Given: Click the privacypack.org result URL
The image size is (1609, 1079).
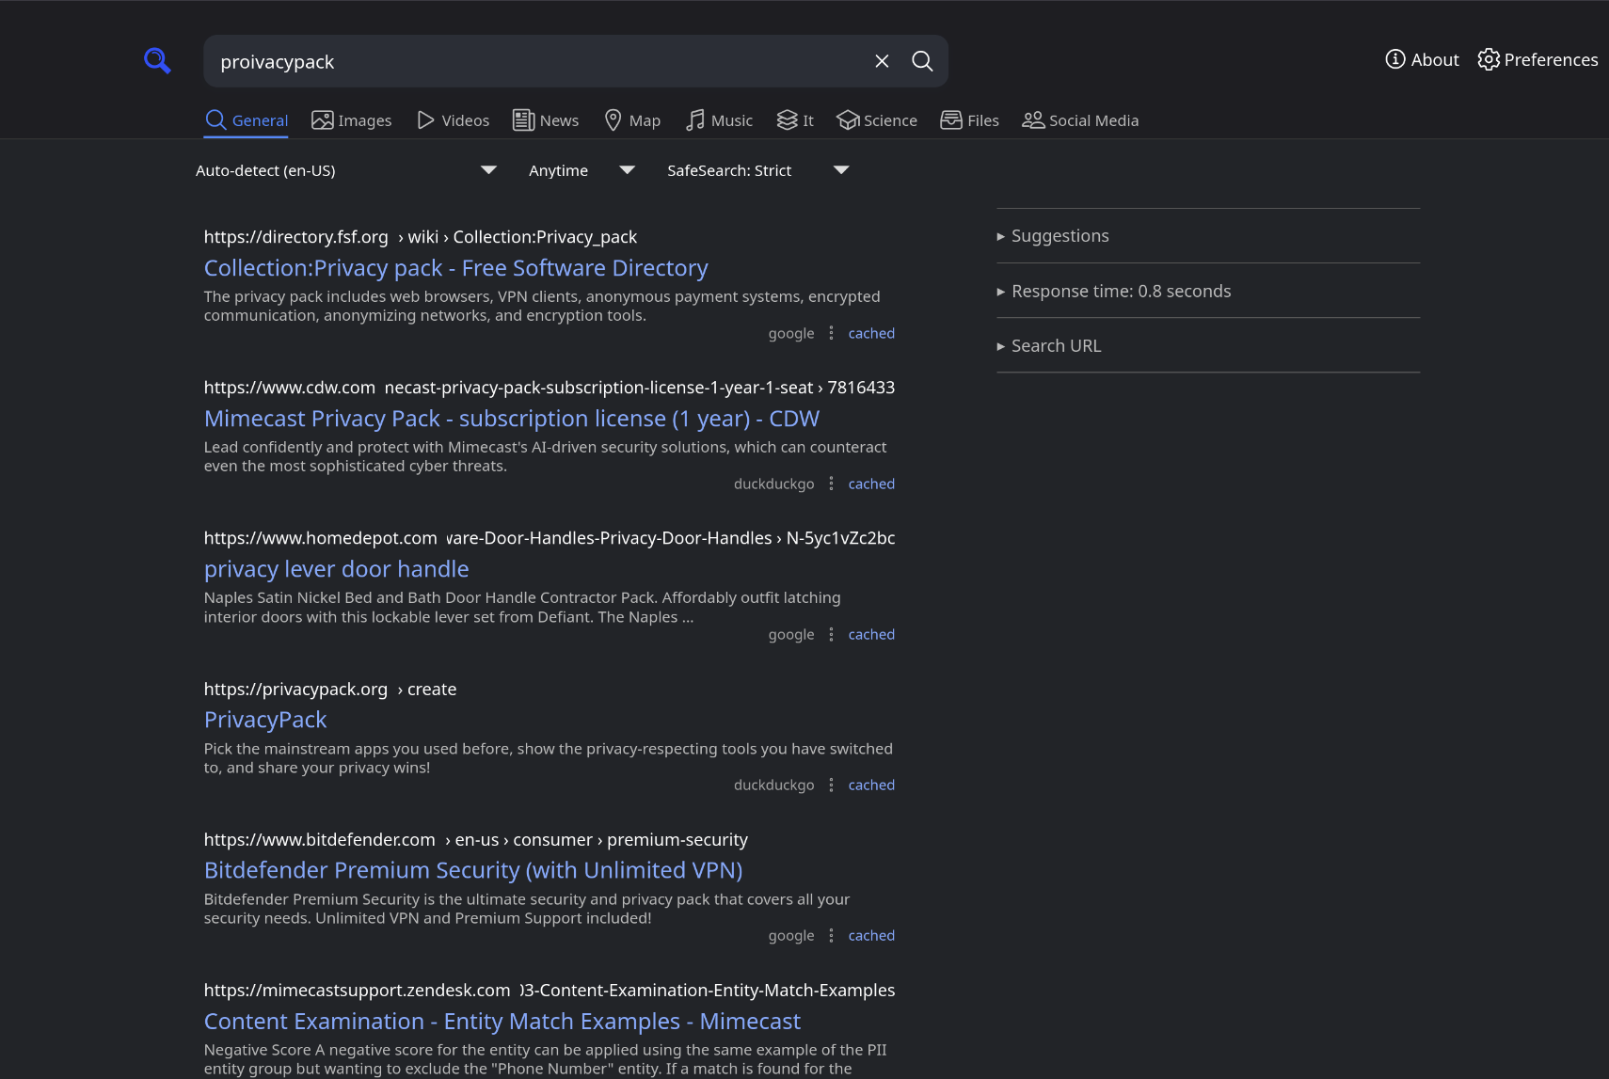Looking at the screenshot, I should (x=330, y=690).
